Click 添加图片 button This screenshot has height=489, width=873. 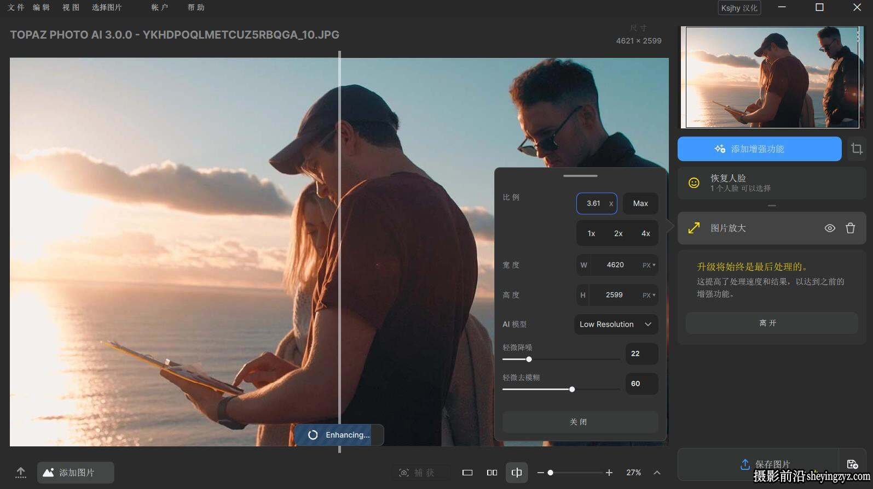point(76,473)
